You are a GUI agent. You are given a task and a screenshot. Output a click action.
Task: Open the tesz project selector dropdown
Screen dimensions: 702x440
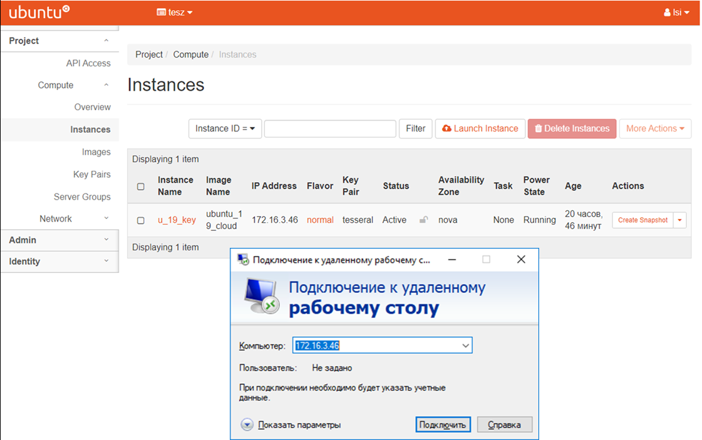(x=175, y=13)
